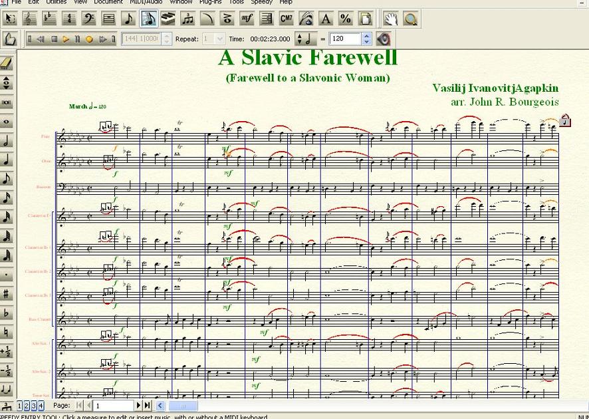
Task: Activate the Chord tool (CM7)
Action: (287, 19)
